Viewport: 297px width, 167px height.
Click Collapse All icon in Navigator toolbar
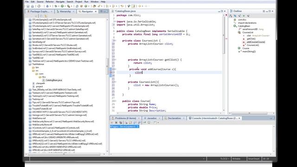(41, 16)
